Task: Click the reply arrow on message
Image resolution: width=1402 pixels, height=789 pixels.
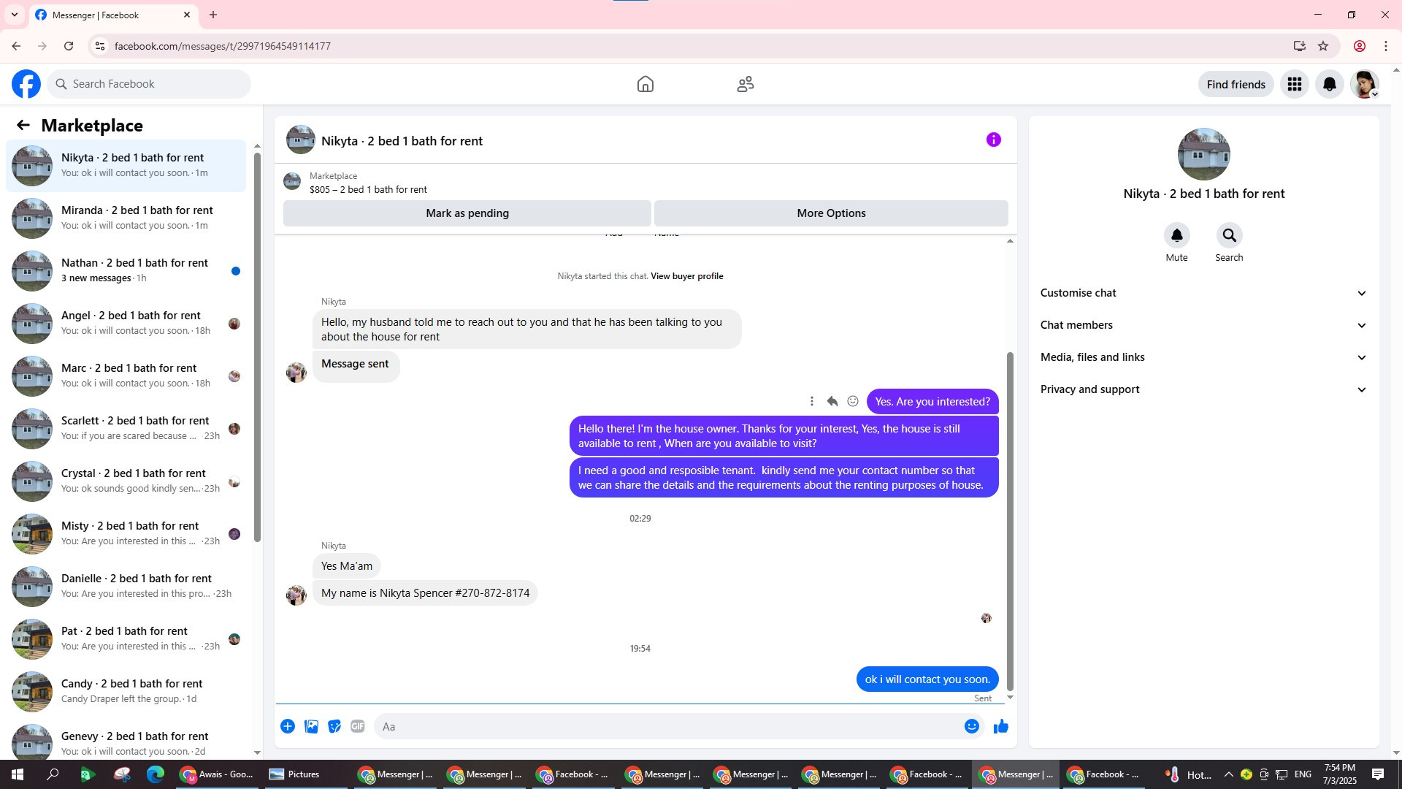Action: [832, 401]
